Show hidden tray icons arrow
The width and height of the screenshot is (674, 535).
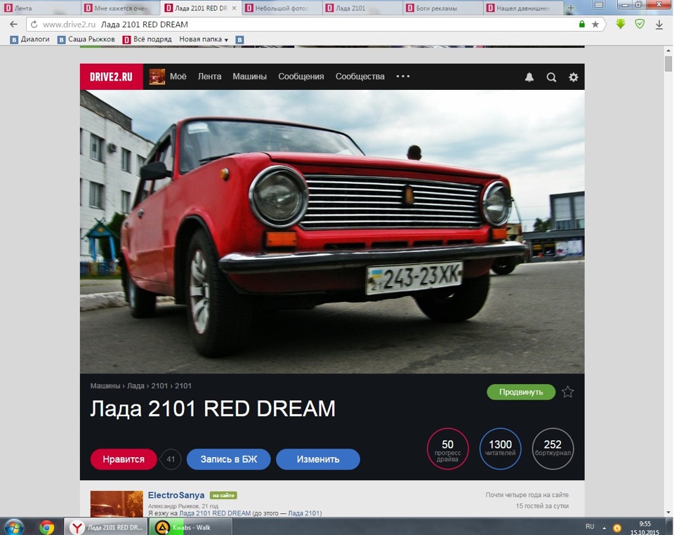604,528
